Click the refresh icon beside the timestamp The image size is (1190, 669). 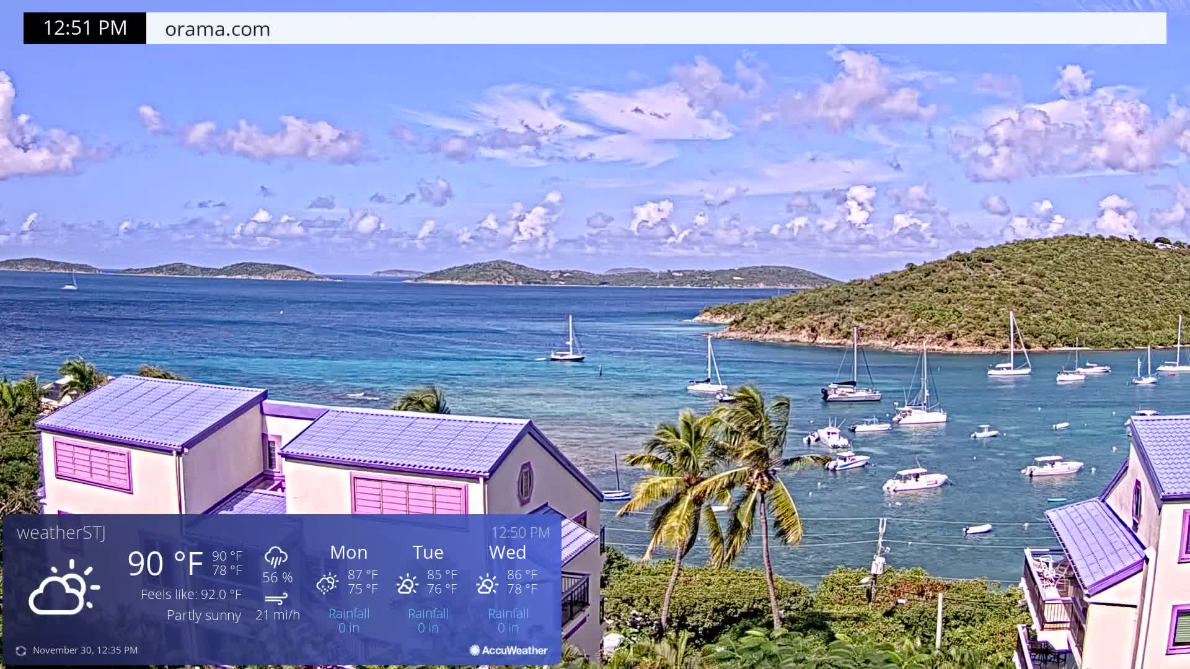click(20, 650)
